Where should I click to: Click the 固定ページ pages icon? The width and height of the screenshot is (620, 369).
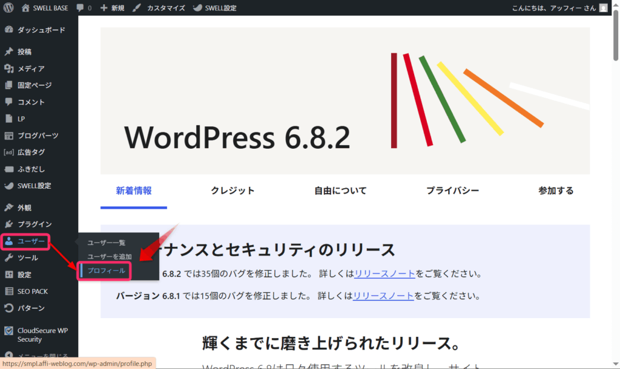pyautogui.click(x=8, y=85)
